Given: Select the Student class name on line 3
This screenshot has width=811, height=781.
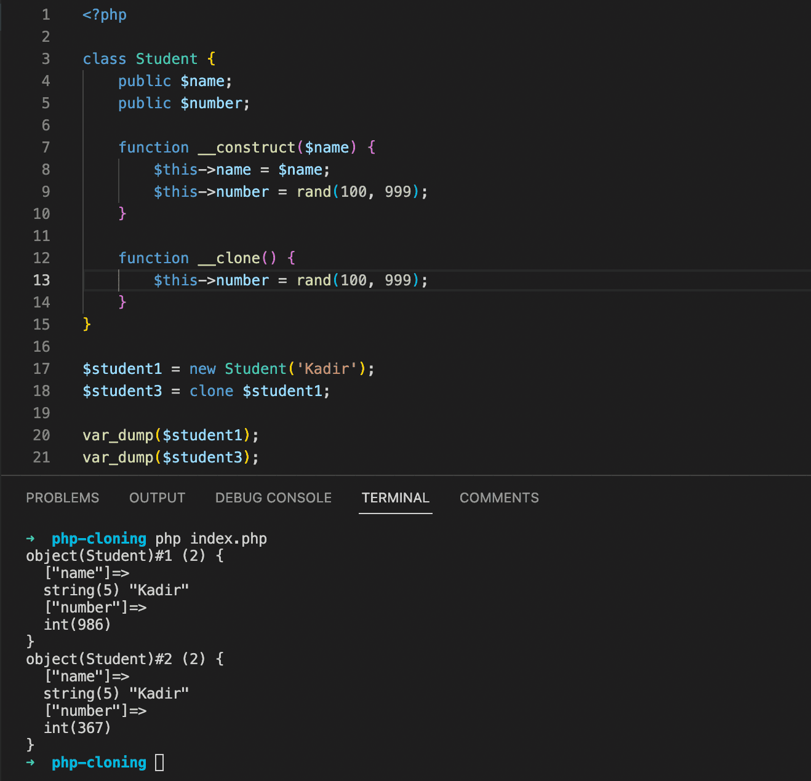Looking at the screenshot, I should click(166, 58).
